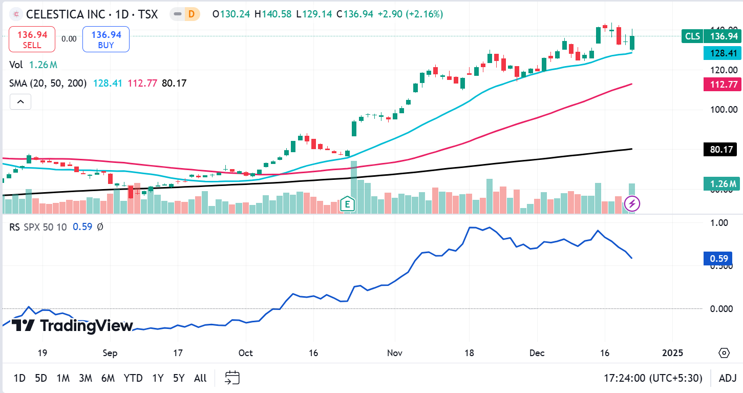Click the 17:24:00 (UTC+5:30) timezone clock
The width and height of the screenshot is (743, 393).
pyautogui.click(x=653, y=378)
